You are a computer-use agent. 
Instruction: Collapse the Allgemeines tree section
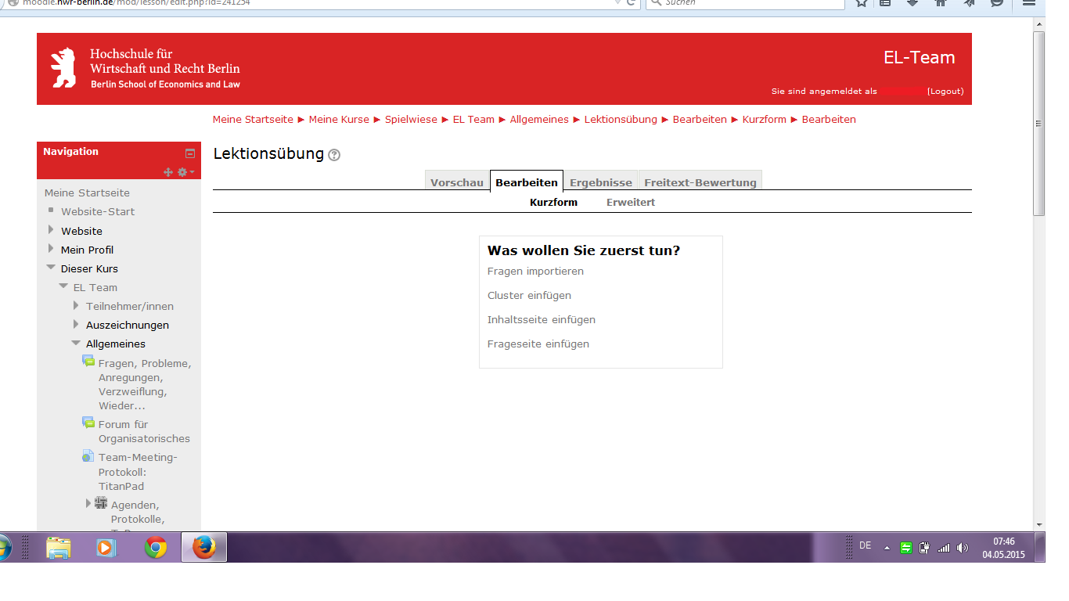[76, 343]
